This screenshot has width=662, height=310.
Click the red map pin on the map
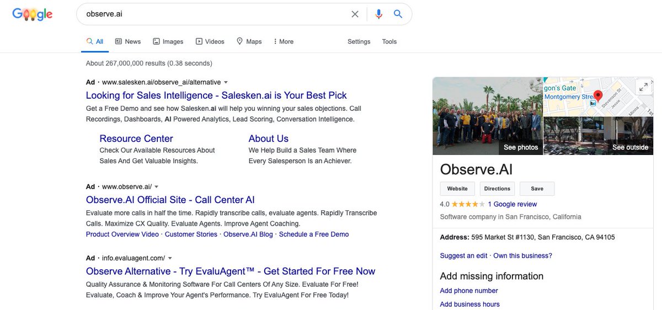tap(597, 97)
